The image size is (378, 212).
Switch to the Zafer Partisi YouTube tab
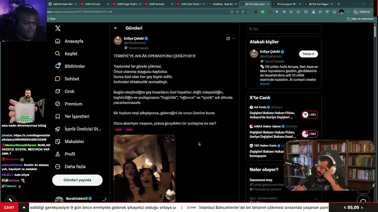191,4
